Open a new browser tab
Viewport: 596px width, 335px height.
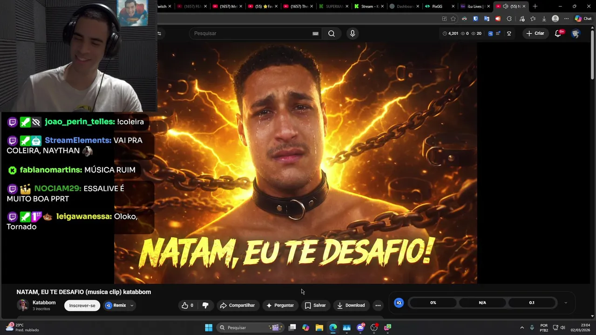pos(535,6)
